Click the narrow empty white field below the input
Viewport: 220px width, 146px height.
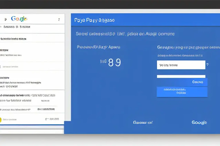click(x=181, y=76)
